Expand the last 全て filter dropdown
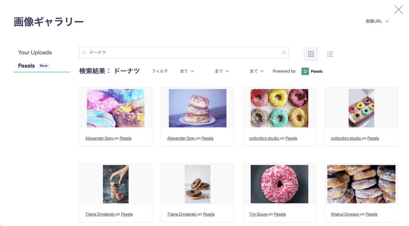Viewport: 409px width, 226px height. [256, 71]
